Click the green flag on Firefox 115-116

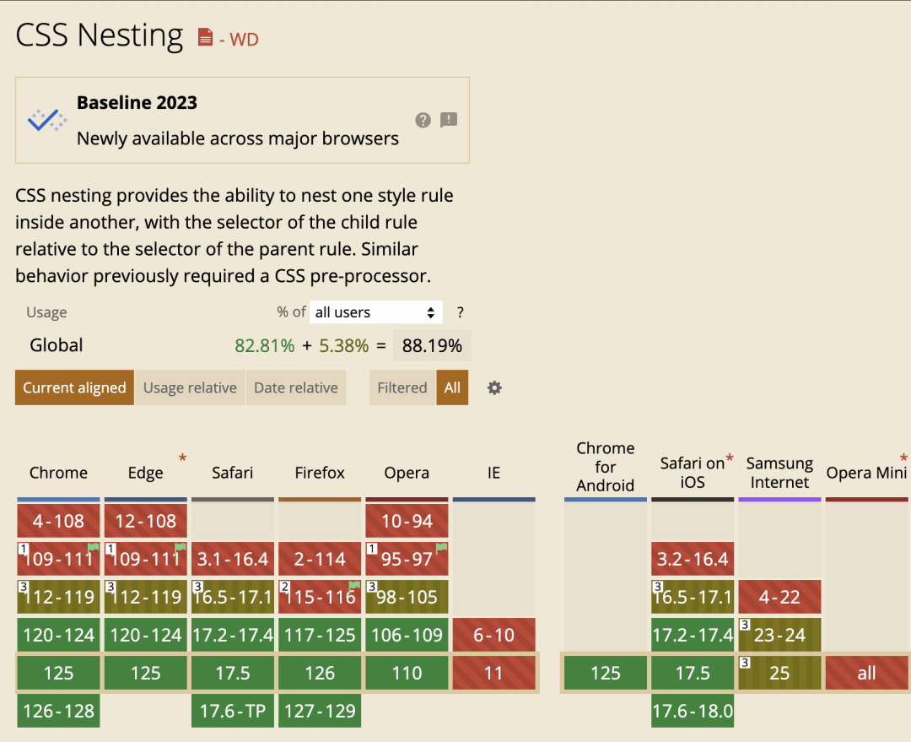[354, 585]
